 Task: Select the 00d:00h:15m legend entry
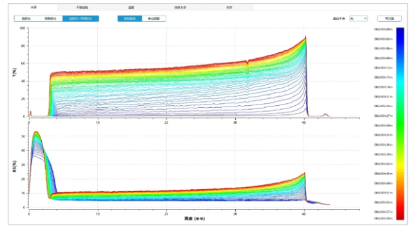(x=383, y=77)
